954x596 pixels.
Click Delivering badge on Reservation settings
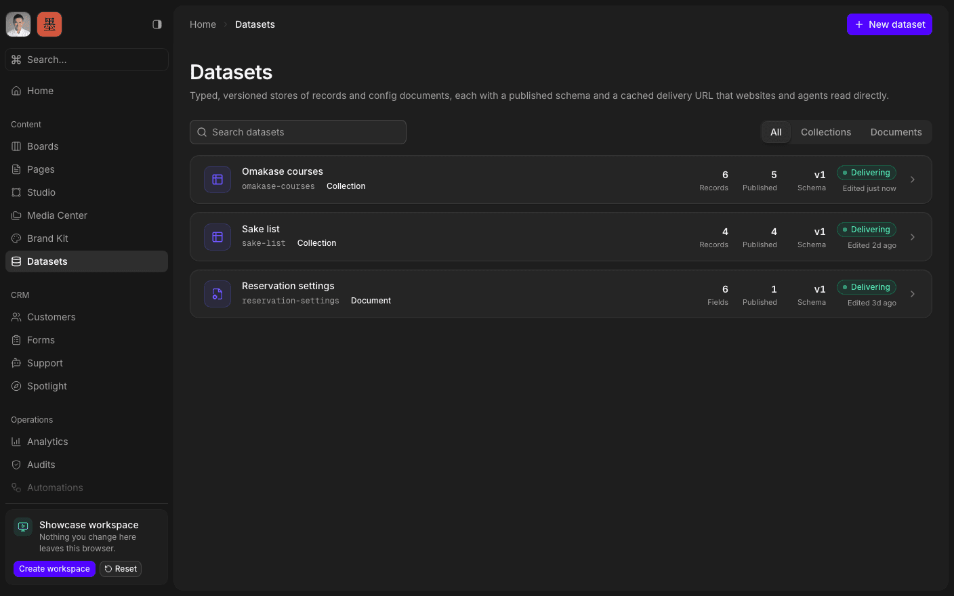point(867,287)
